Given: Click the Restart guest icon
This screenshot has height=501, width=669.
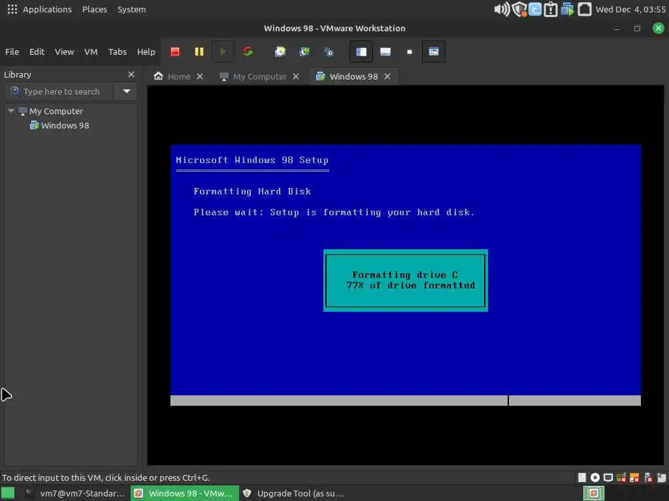Looking at the screenshot, I should tap(248, 52).
